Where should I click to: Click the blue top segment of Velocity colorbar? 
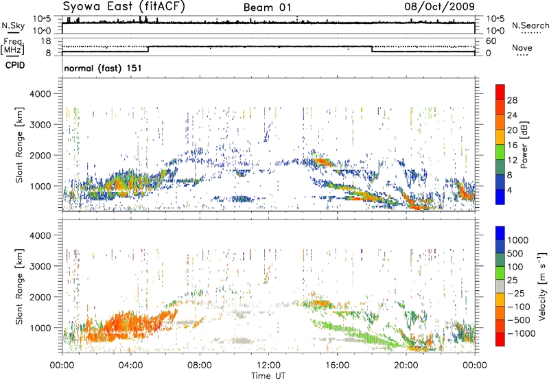pyautogui.click(x=500, y=233)
